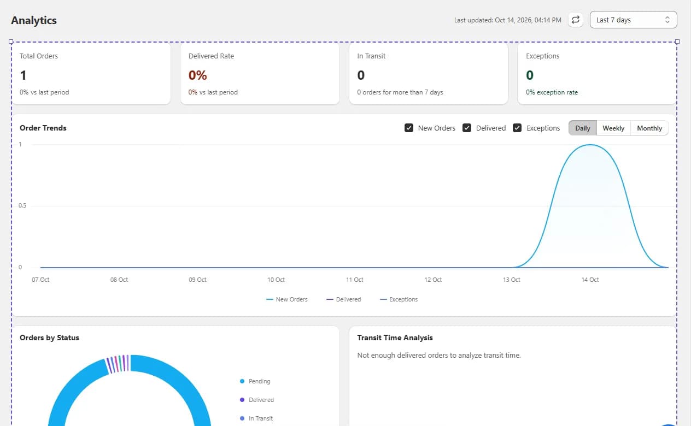Open the Last 7 days dropdown
Image resolution: width=691 pixels, height=426 pixels.
coord(634,20)
